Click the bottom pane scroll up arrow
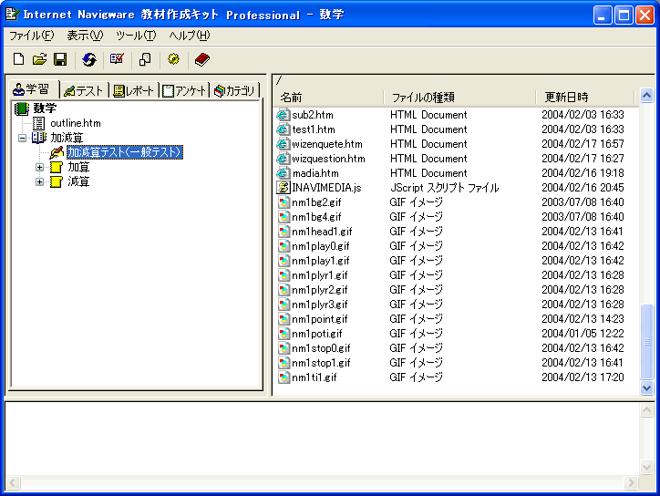The height and width of the screenshot is (496, 660). pos(646,410)
